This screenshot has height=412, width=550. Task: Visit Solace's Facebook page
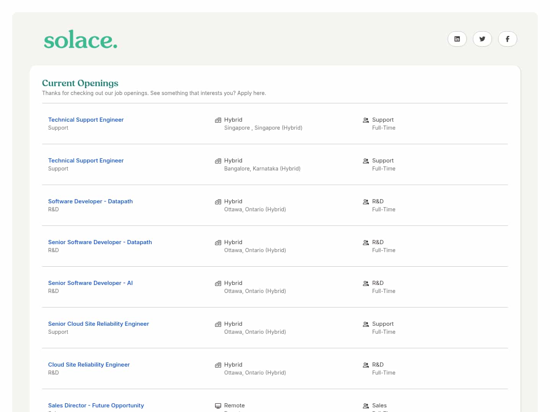(507, 39)
